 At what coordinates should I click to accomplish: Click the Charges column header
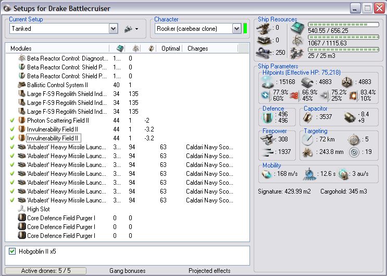(x=197, y=49)
